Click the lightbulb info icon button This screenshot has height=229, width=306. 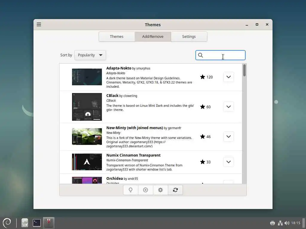tap(131, 190)
